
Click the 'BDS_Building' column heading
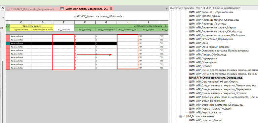pyautogui.click(x=85, y=29)
